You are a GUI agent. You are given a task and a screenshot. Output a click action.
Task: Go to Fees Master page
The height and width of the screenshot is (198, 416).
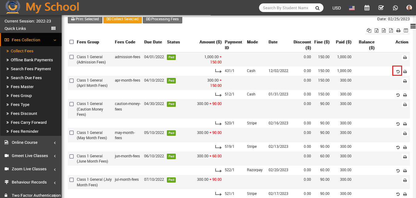pos(22,87)
